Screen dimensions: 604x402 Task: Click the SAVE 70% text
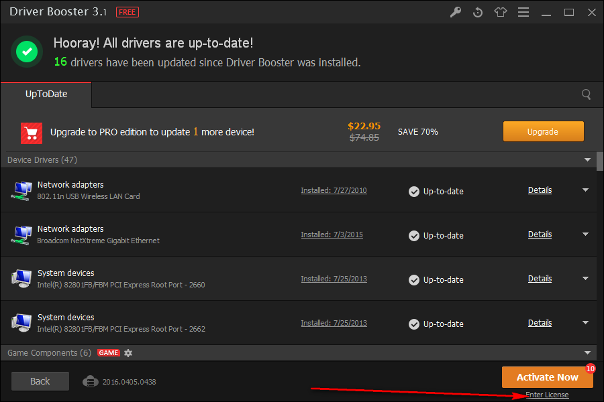(x=418, y=132)
